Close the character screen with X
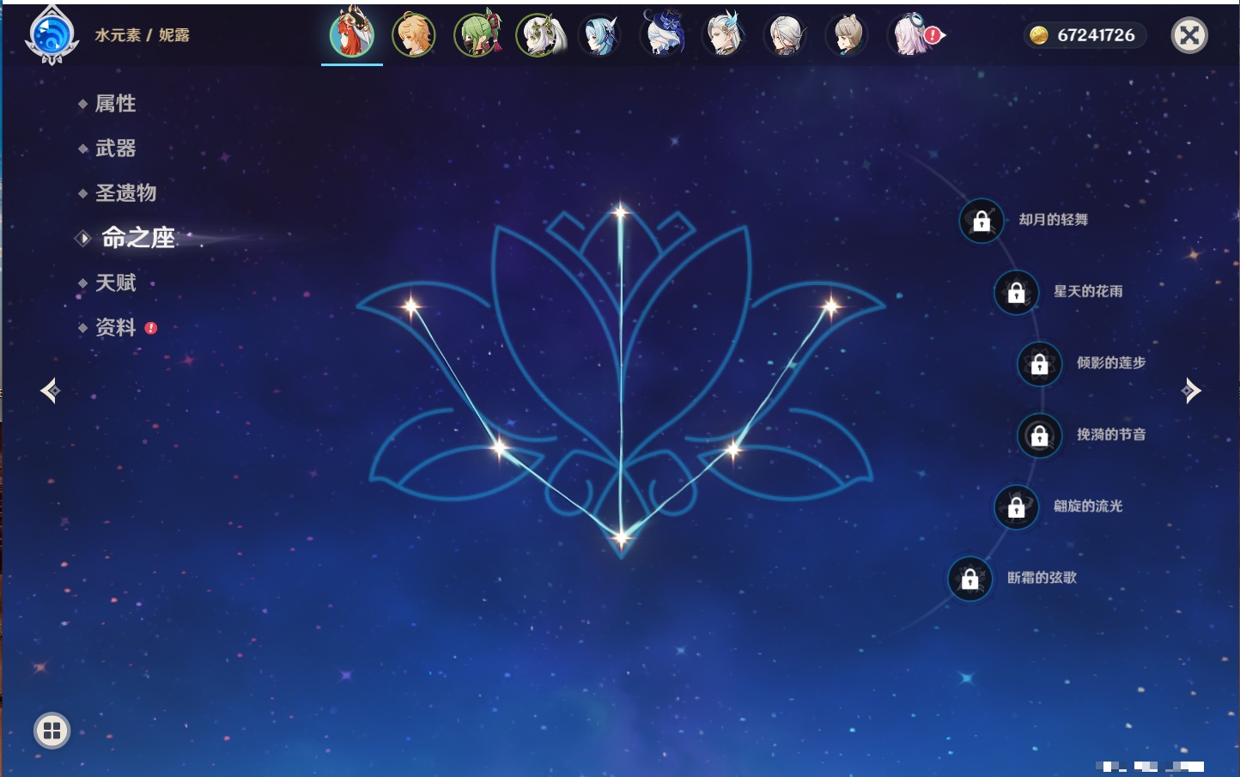1240x777 pixels. click(1189, 35)
